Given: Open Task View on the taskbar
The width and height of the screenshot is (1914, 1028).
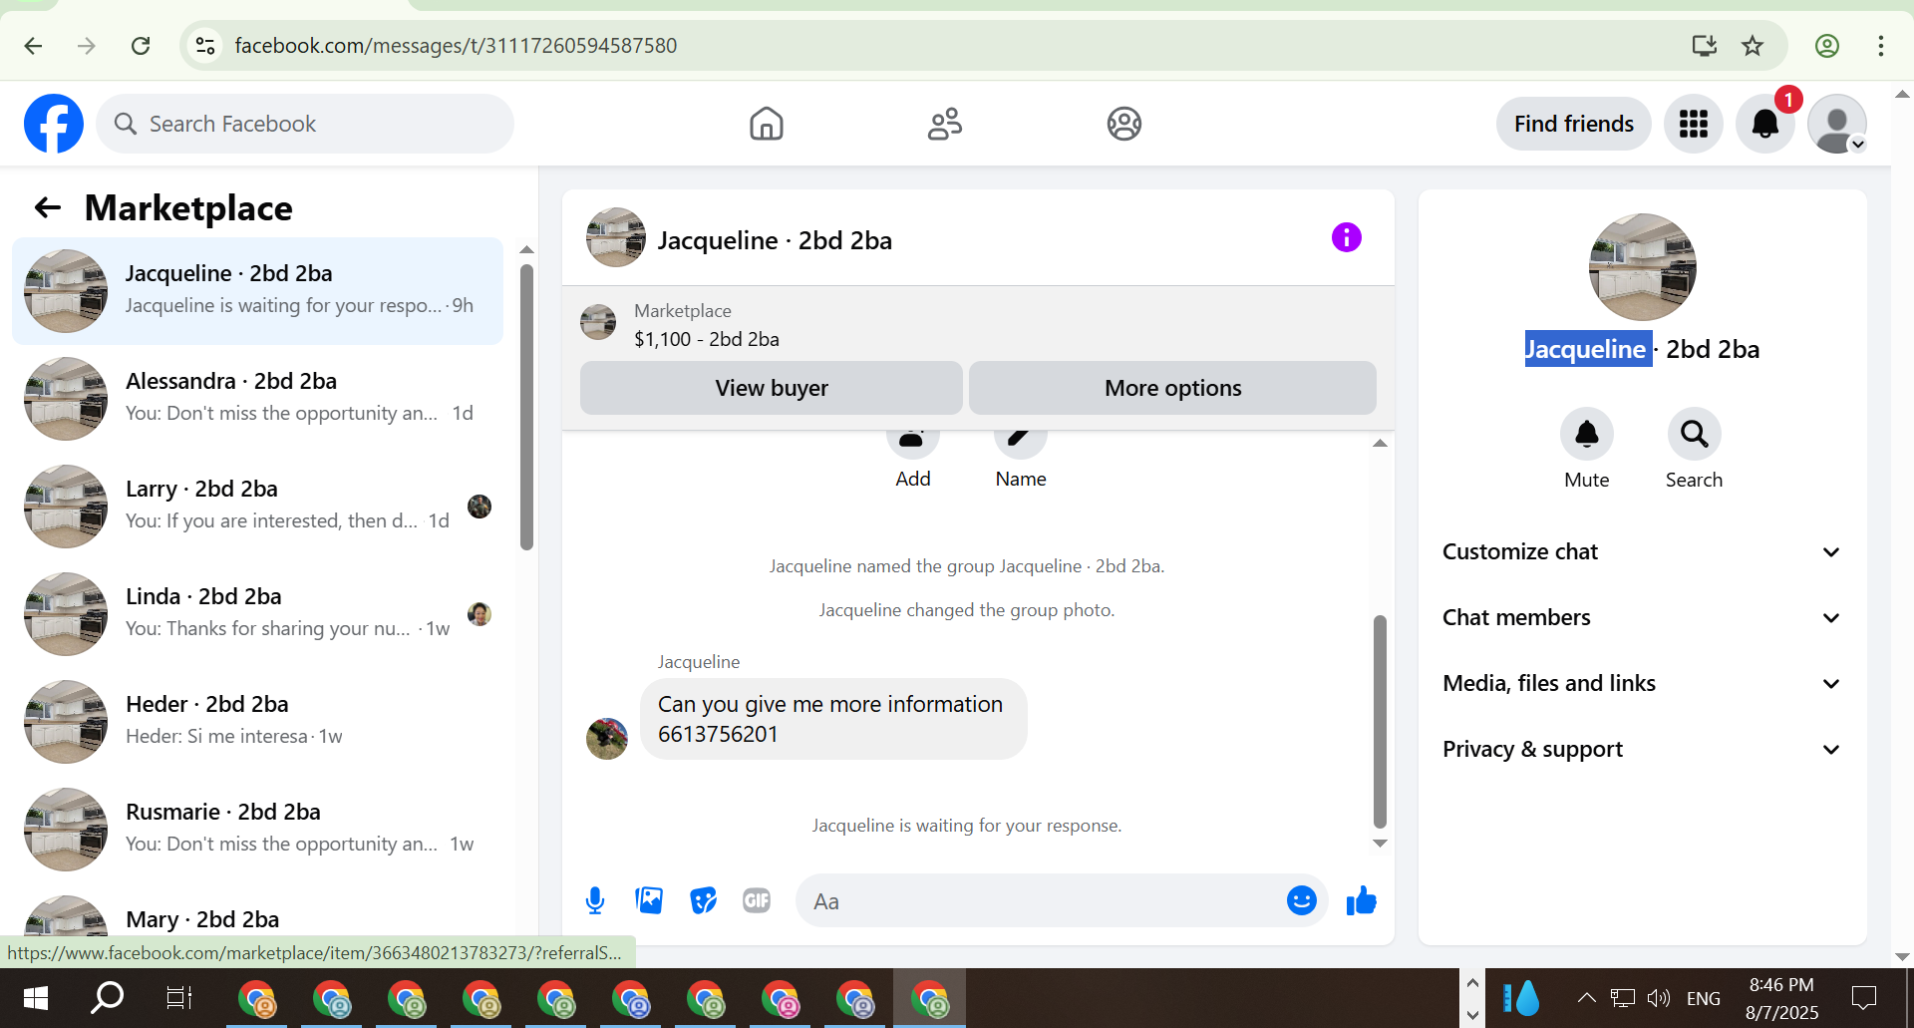Looking at the screenshot, I should point(179,998).
